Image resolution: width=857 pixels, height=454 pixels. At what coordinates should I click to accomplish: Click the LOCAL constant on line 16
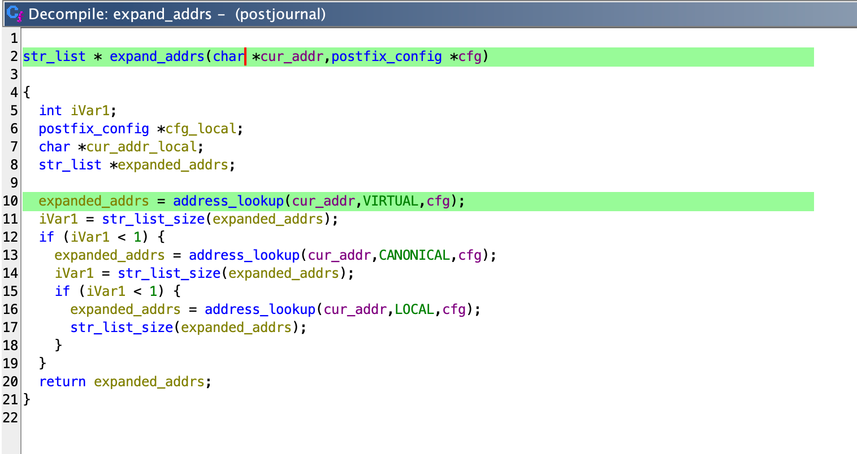click(414, 309)
